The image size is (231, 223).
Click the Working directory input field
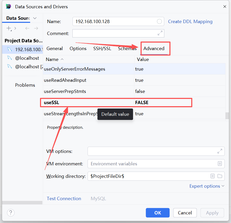(156, 176)
